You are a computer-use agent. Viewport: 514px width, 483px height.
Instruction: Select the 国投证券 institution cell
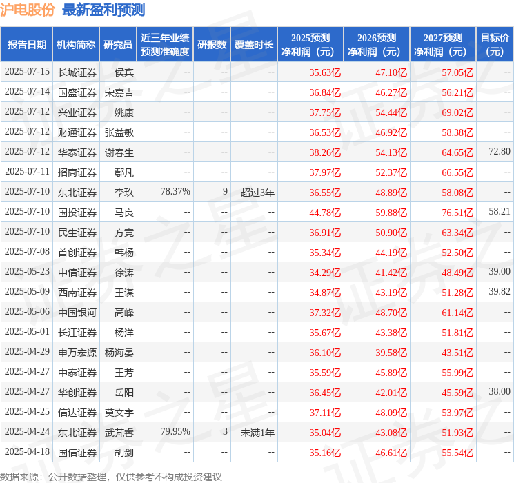click(77, 213)
